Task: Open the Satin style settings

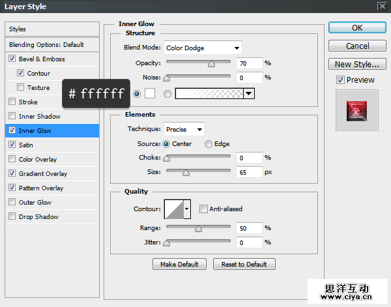Action: [x=26, y=145]
